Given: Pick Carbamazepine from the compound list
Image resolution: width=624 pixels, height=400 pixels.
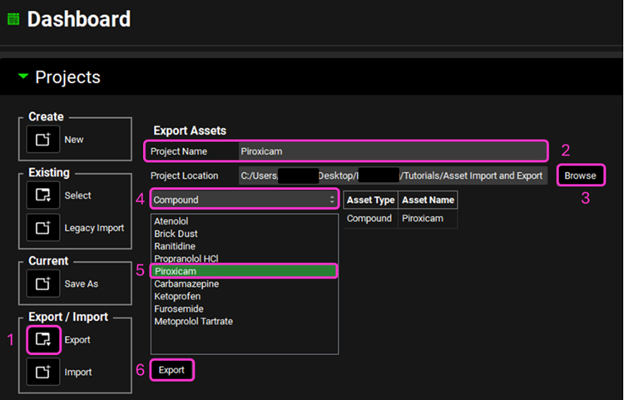Looking at the screenshot, I should [185, 284].
